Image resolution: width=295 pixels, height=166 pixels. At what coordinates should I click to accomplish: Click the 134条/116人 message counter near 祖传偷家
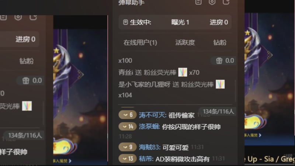[218, 112]
